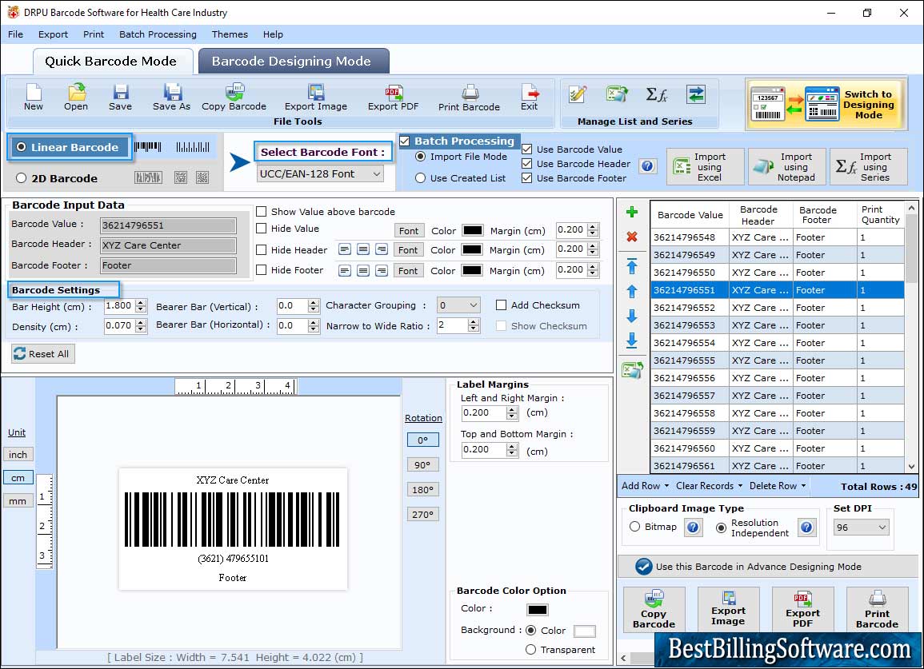Click Switch to Designing Mode button
Viewport: 924px width, 669px height.
[826, 105]
